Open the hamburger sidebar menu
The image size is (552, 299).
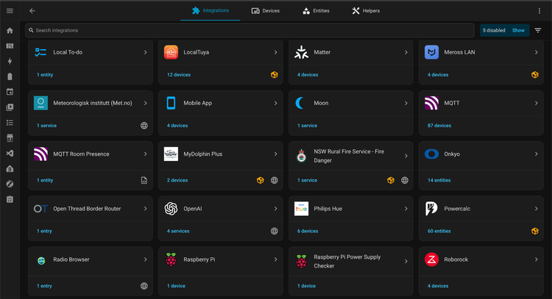click(10, 11)
